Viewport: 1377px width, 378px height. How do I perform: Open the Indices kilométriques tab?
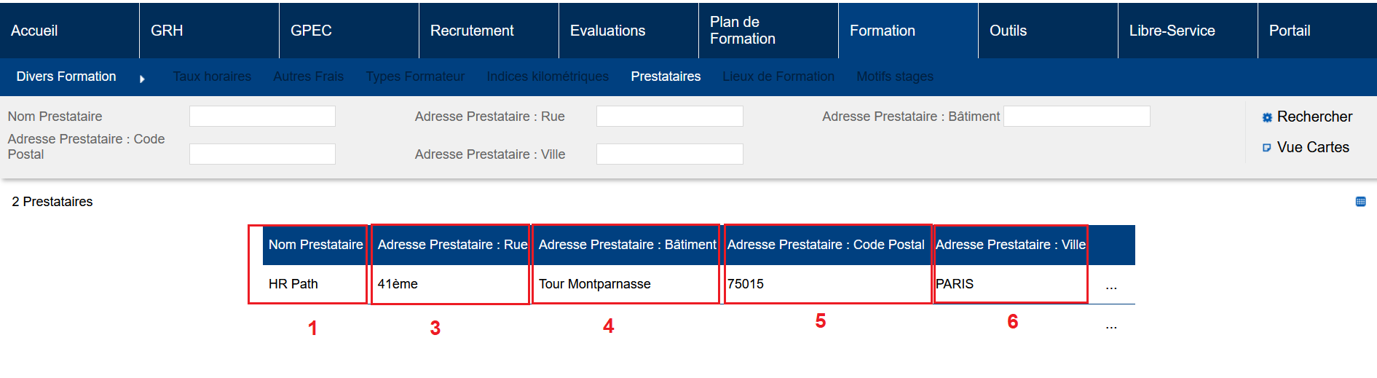tap(548, 76)
